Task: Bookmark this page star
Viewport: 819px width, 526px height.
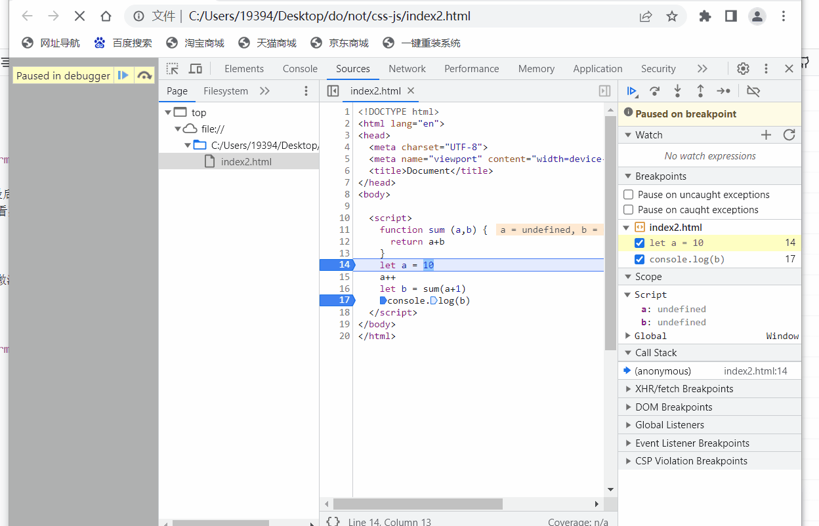Action: click(x=672, y=16)
